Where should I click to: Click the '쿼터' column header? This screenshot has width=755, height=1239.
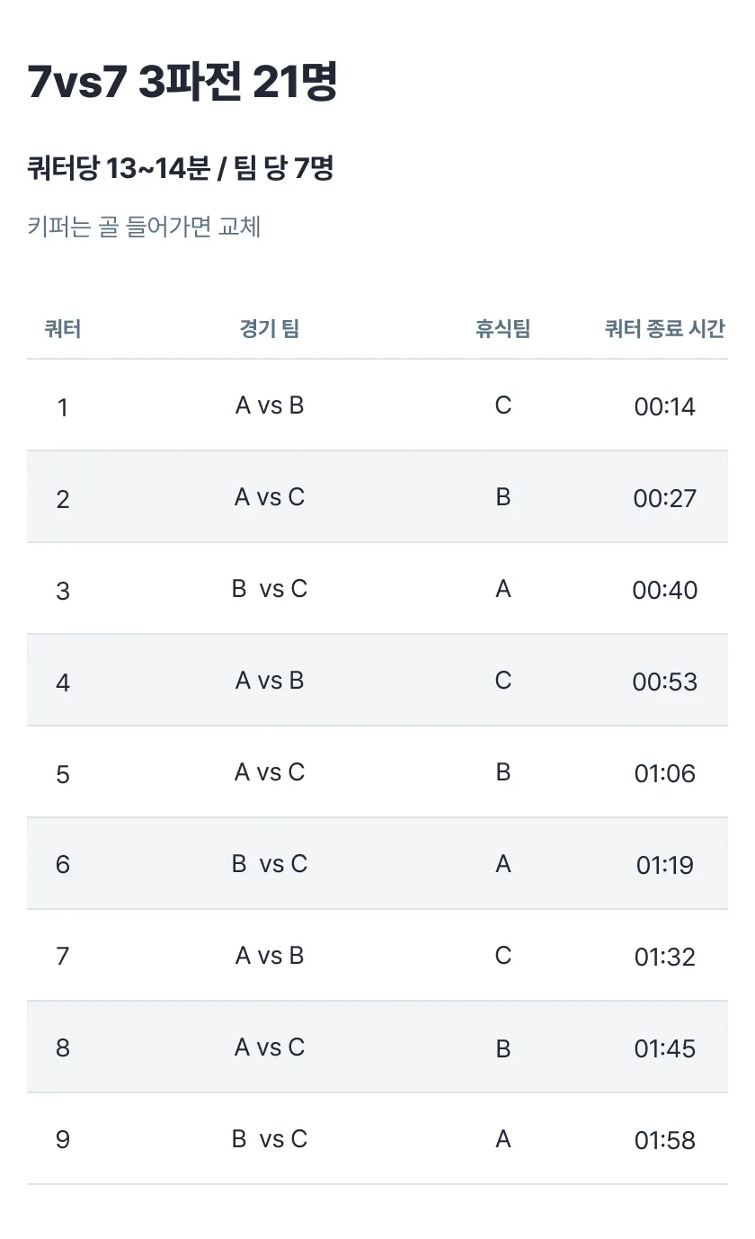click(x=63, y=329)
